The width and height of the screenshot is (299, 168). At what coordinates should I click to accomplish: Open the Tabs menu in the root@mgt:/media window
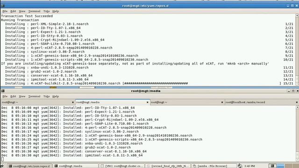click(x=46, y=97)
